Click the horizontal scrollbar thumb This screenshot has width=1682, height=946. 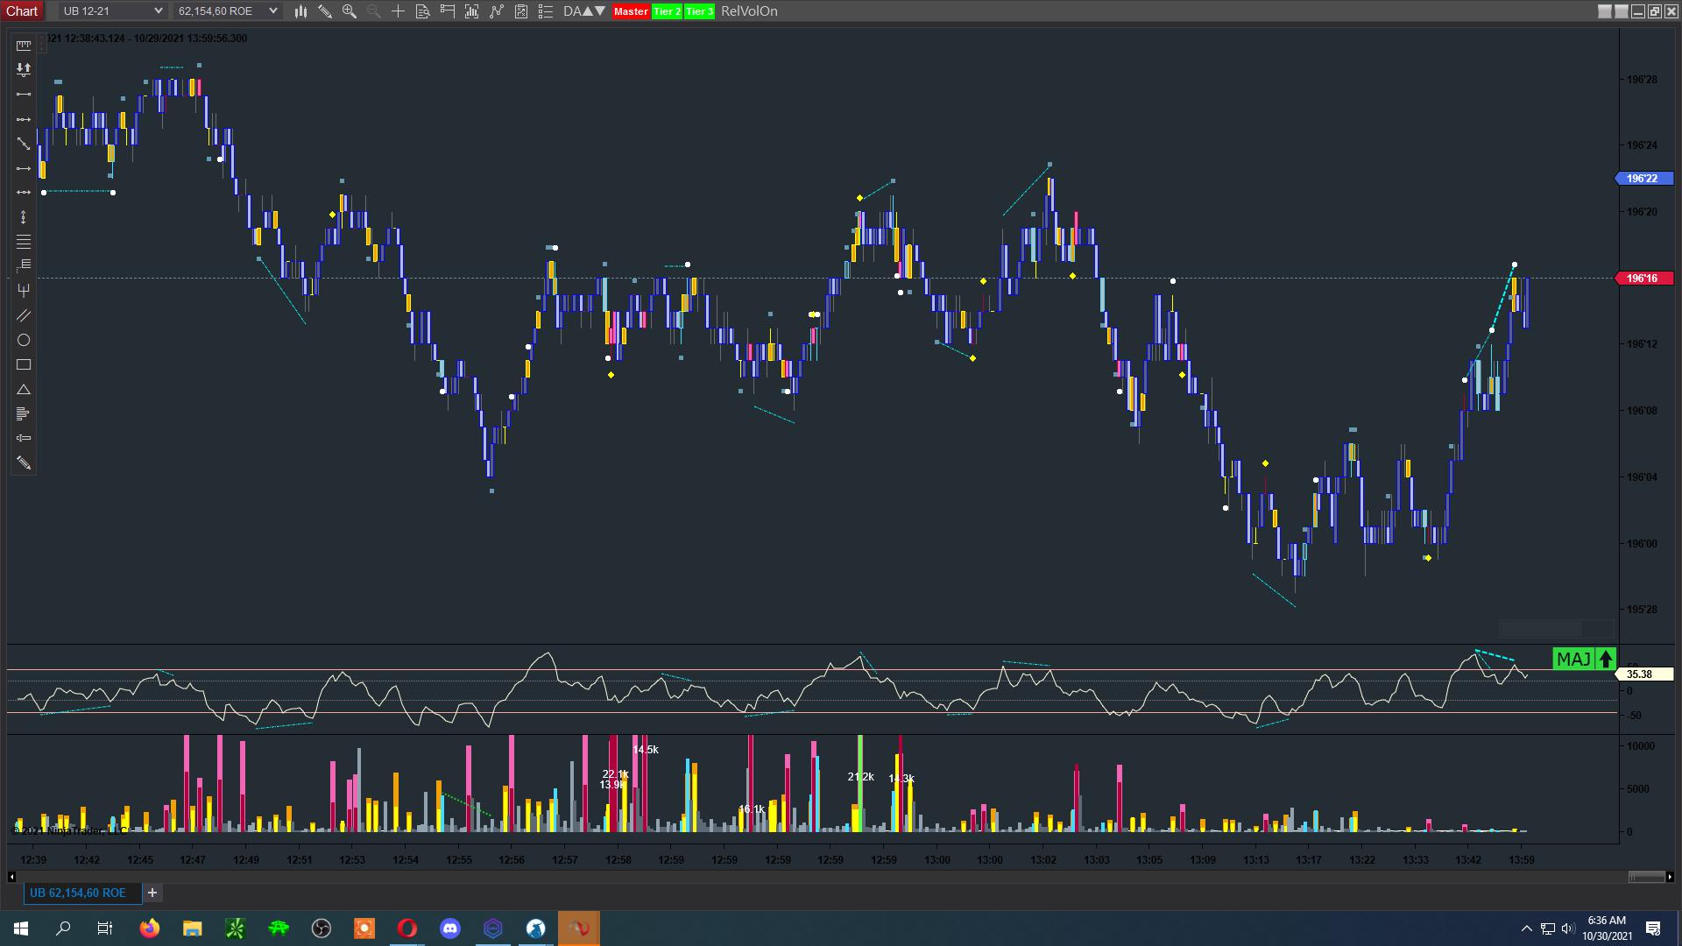tap(1646, 877)
